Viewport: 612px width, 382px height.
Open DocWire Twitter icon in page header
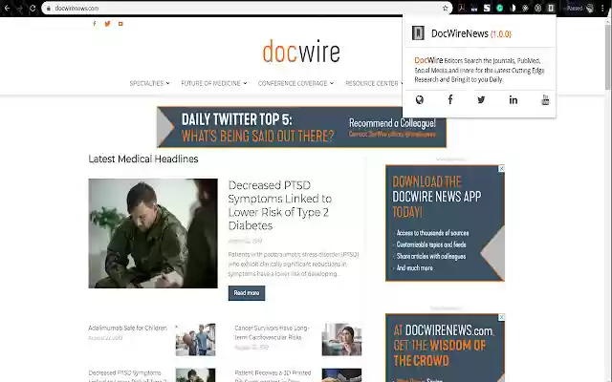[x=107, y=24]
